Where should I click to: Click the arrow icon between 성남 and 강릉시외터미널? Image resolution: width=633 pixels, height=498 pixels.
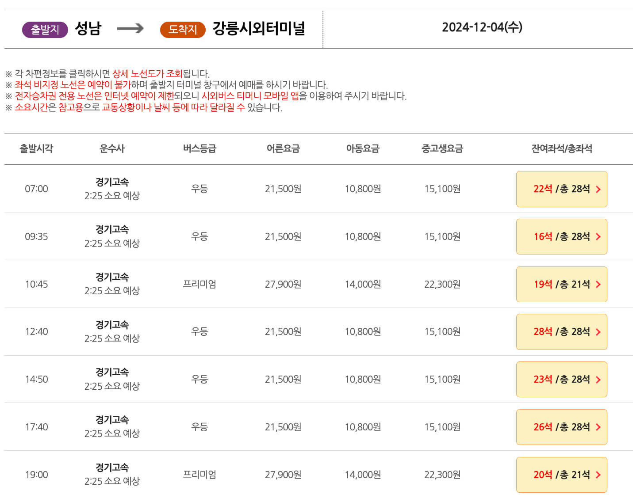coord(130,29)
